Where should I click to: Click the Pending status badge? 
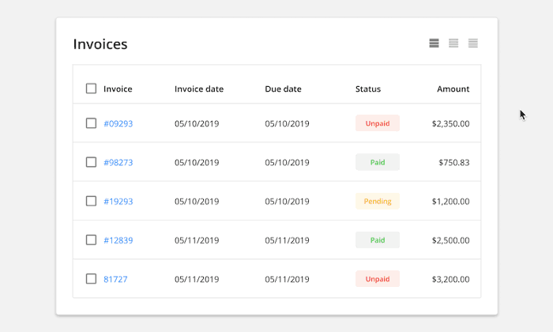(377, 201)
